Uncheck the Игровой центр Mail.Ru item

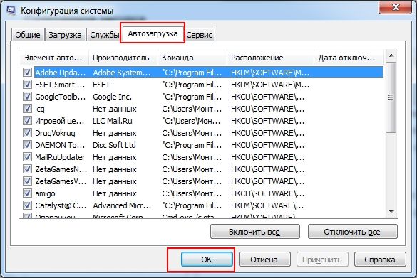click(27, 121)
